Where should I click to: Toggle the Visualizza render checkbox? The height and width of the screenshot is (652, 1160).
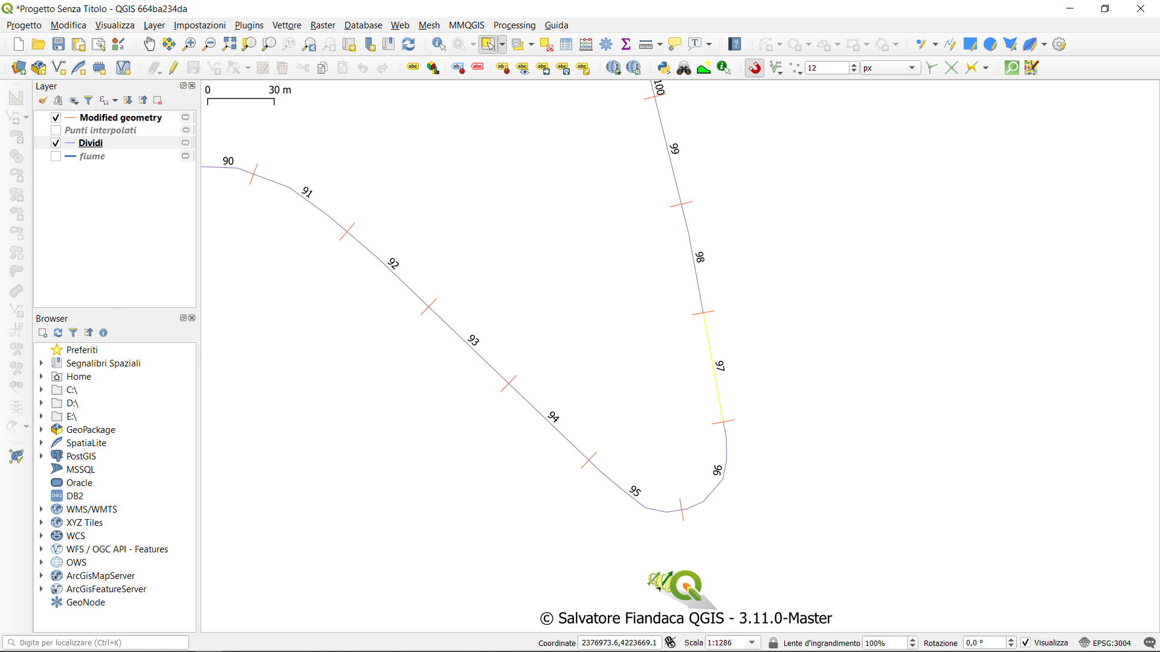[x=1026, y=642]
